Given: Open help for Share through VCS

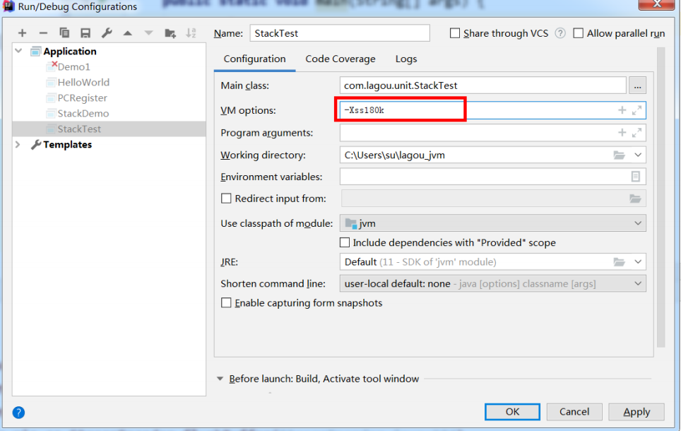Looking at the screenshot, I should (x=560, y=33).
